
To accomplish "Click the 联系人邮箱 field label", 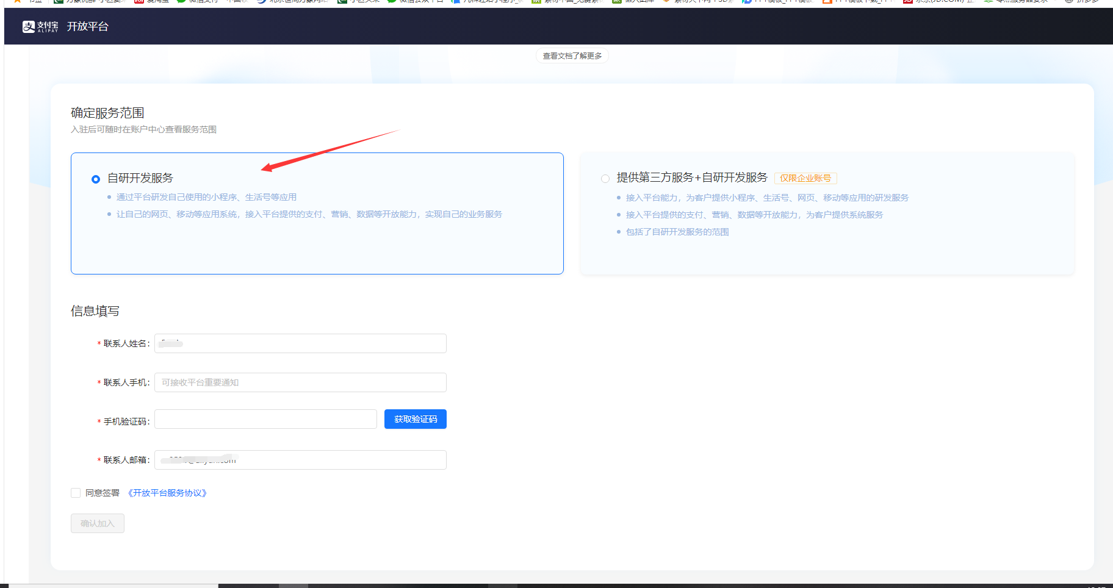I will click(126, 460).
